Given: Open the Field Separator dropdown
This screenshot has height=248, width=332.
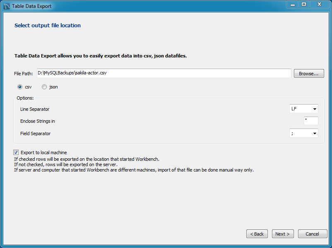Looking at the screenshot, I should [304, 133].
